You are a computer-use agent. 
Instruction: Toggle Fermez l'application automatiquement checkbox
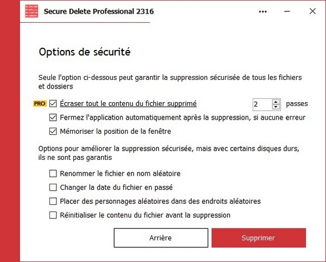(x=53, y=117)
